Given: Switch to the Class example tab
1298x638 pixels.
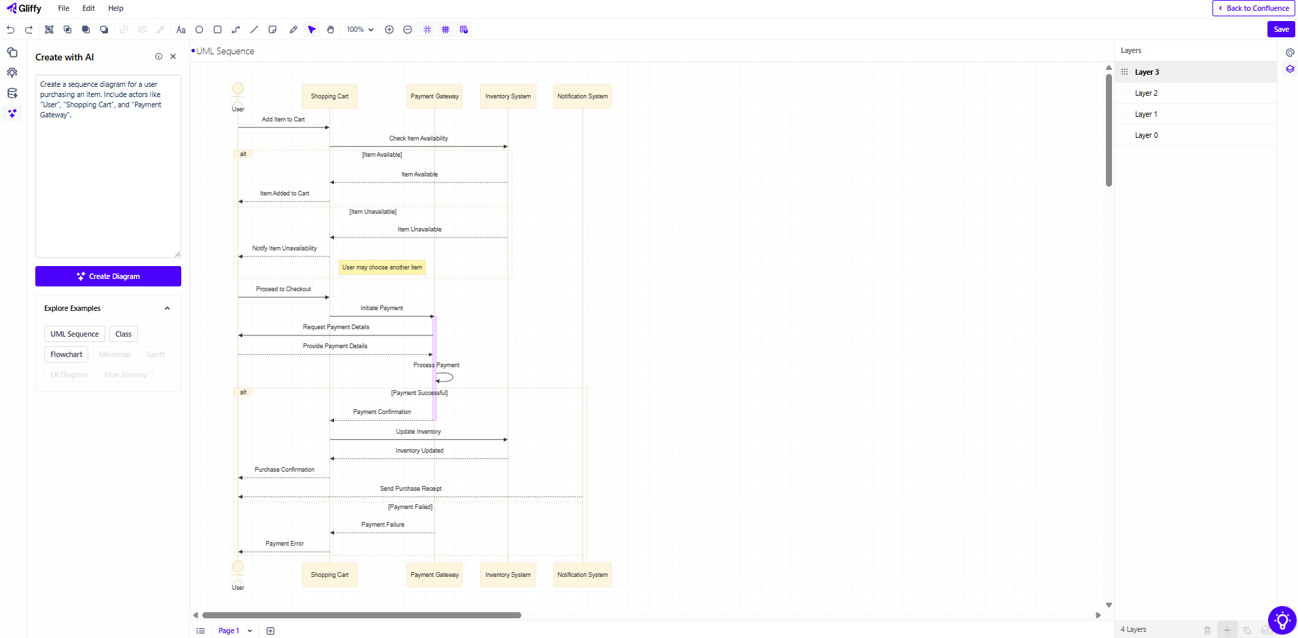Looking at the screenshot, I should 123,333.
